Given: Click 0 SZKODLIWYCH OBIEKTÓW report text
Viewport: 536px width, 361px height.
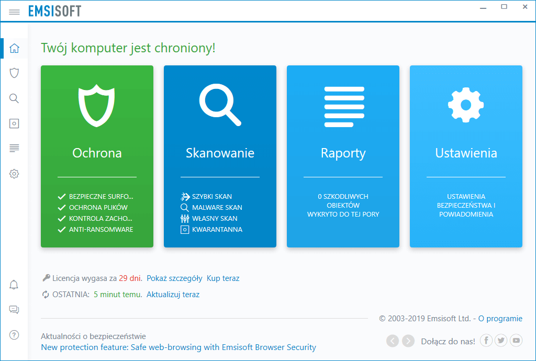Looking at the screenshot, I should click(x=343, y=205).
